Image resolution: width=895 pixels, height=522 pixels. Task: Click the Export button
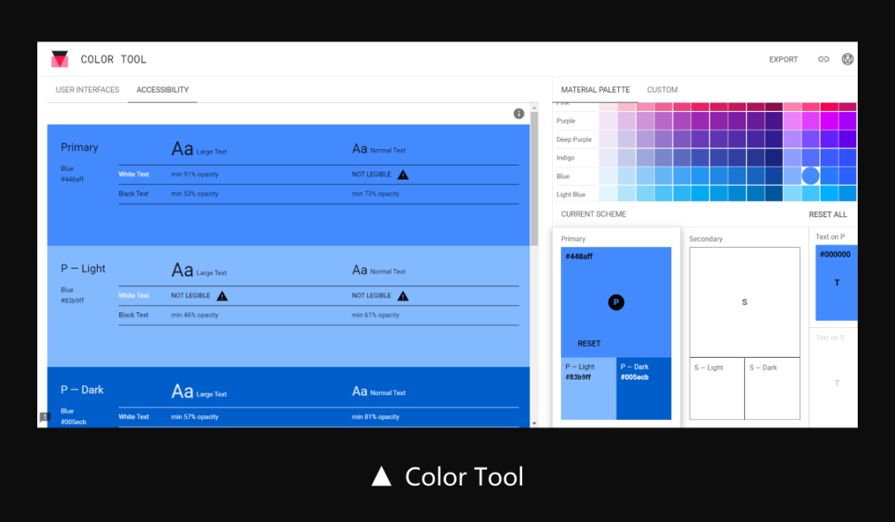[x=783, y=60]
